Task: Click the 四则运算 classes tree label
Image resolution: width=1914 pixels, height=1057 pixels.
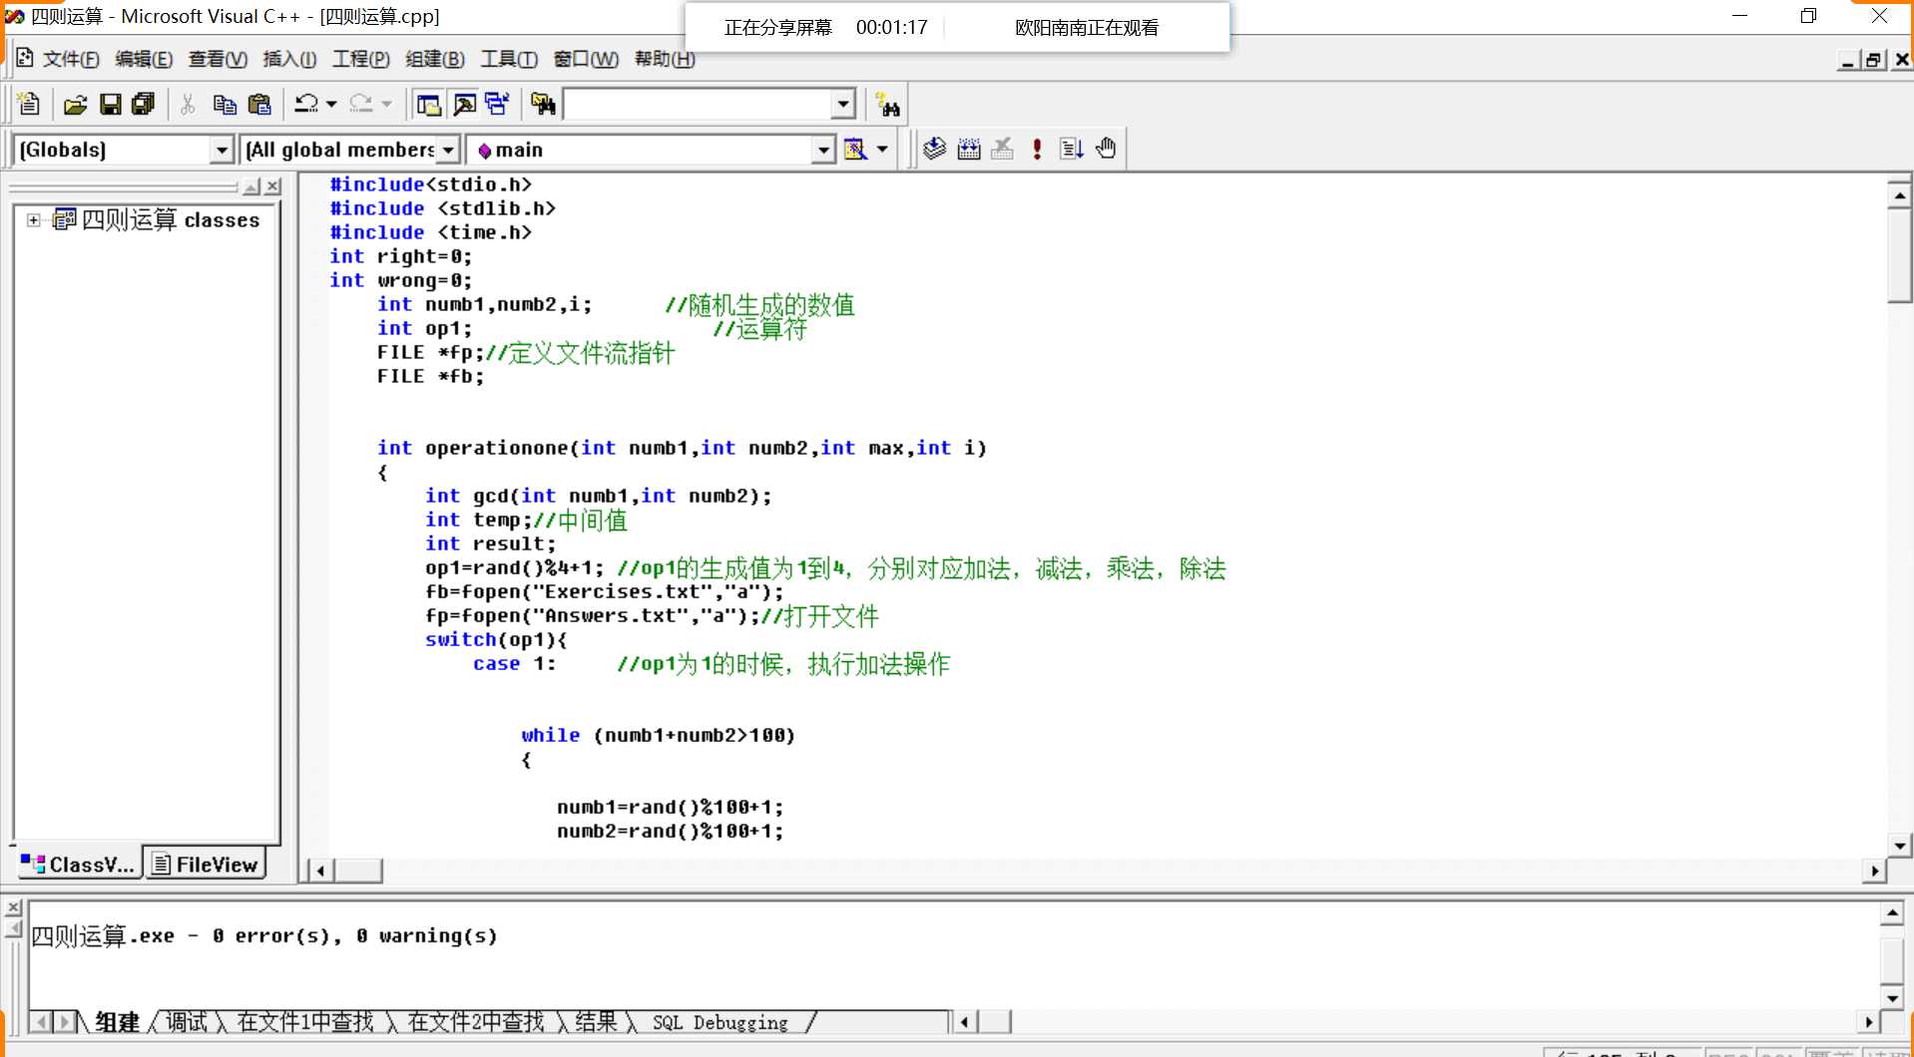Action: pyautogui.click(x=171, y=219)
